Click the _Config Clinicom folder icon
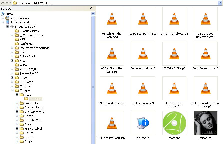Image resolution: width=223 pixels, height=144 pixels. point(17,31)
